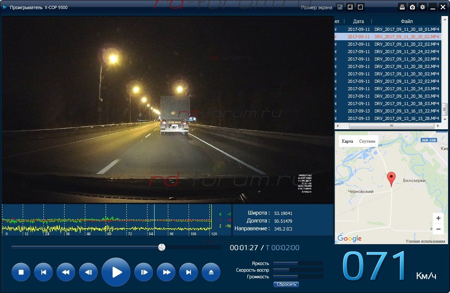The height and width of the screenshot is (293, 450).
Task: Open settings gear in title bar
Action: click(423, 7)
